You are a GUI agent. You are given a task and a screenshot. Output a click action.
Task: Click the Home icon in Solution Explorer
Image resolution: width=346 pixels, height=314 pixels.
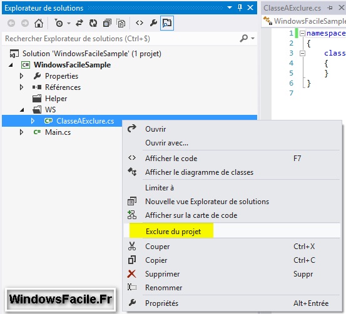click(39, 23)
